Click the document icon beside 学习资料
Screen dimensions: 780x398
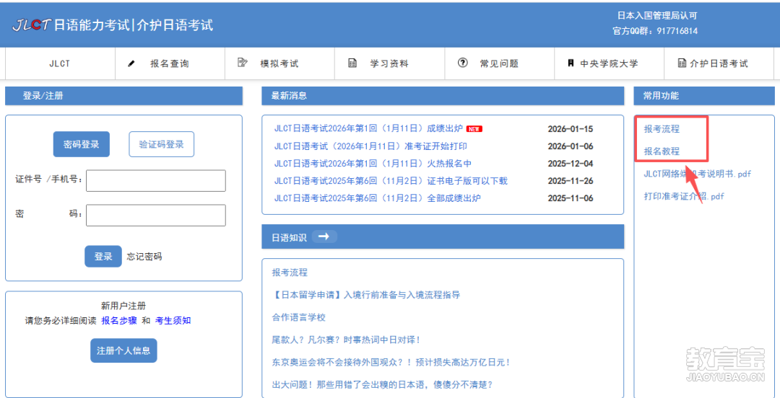[352, 63]
